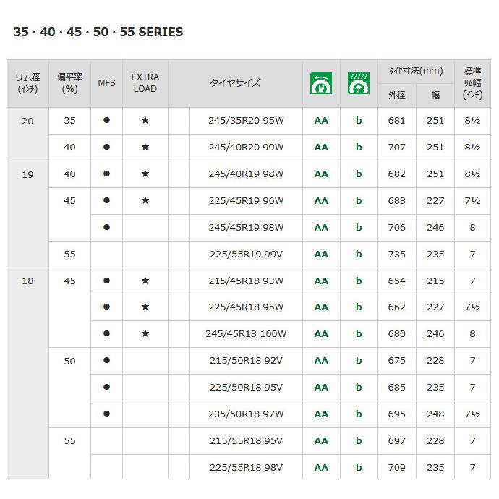Click the Extra Load star for 245/40R19 98W
This screenshot has width=499, height=499.
[145, 174]
